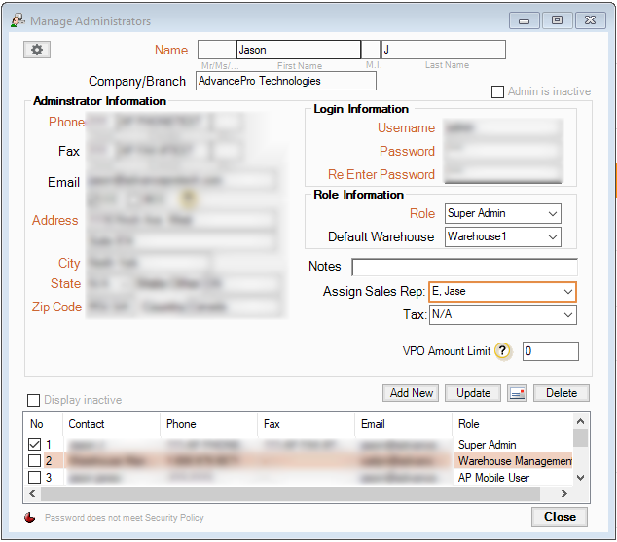The width and height of the screenshot is (617, 542).
Task: Check the box for administrator row 2
Action: (x=35, y=461)
